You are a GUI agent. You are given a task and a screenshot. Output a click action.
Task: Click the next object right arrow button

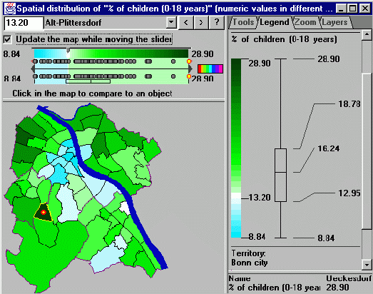(201, 23)
